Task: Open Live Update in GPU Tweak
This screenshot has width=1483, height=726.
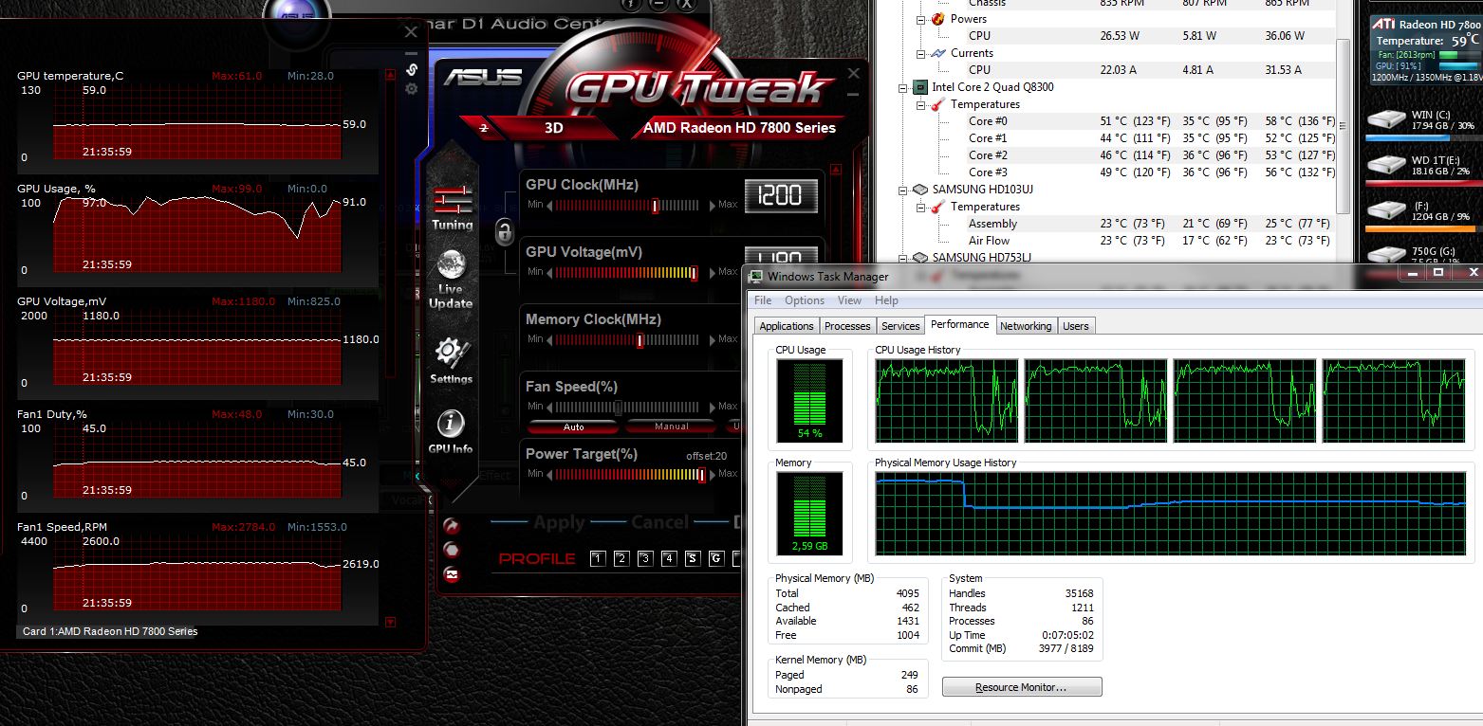Action: point(451,280)
